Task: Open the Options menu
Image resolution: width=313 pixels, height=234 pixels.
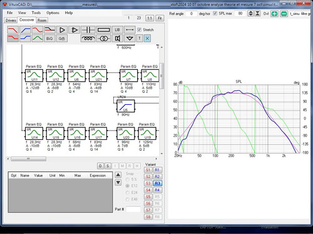Action: click(53, 13)
